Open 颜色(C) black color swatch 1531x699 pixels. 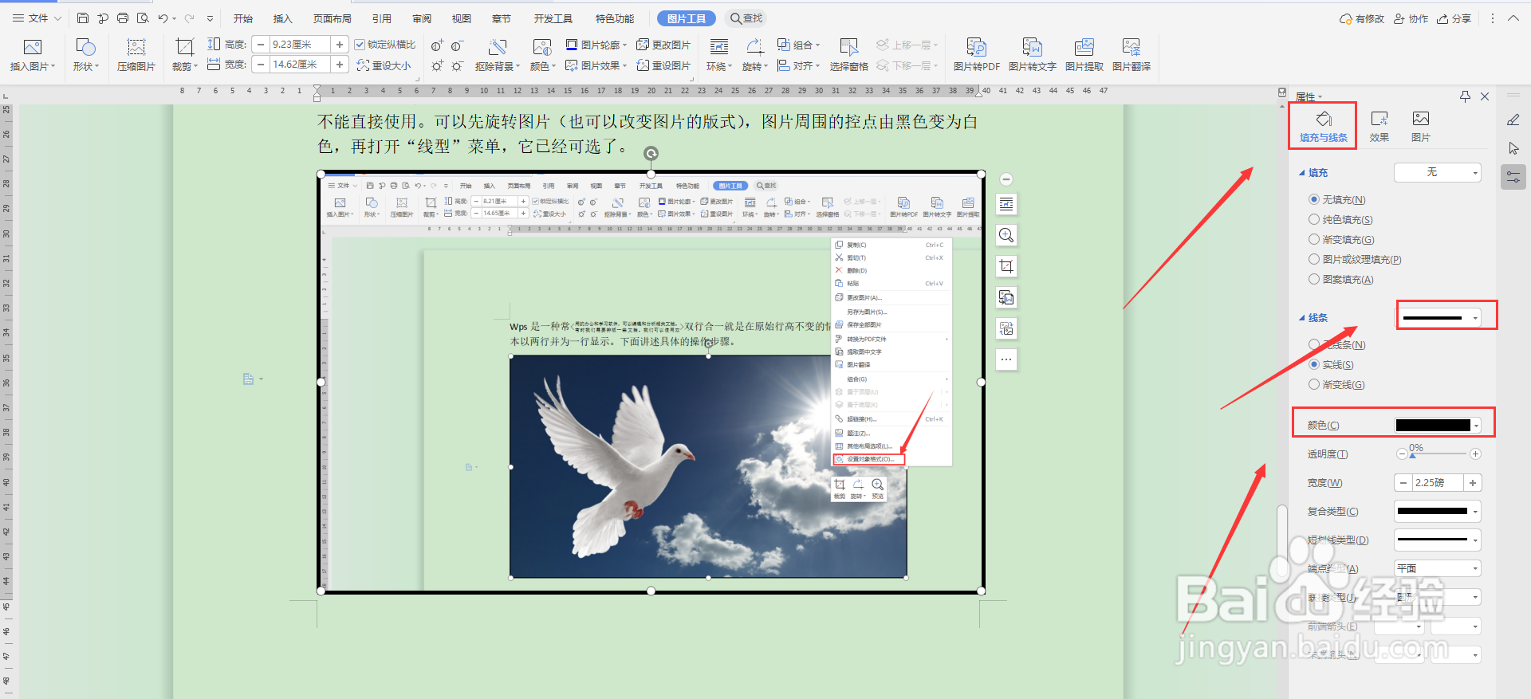pyautogui.click(x=1437, y=426)
